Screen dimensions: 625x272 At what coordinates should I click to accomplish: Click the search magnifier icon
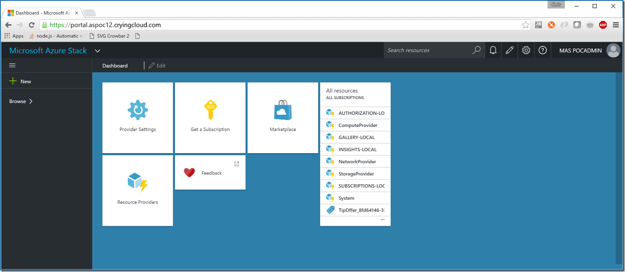(477, 50)
